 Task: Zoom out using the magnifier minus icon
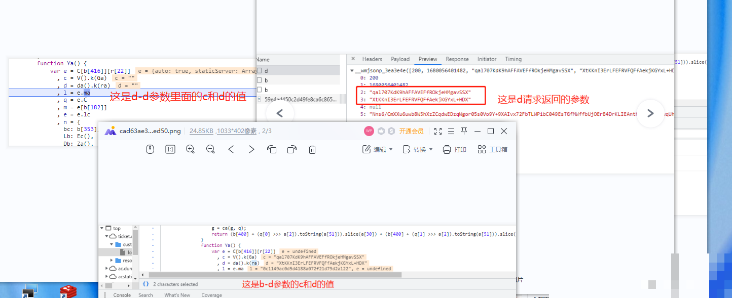coord(210,149)
